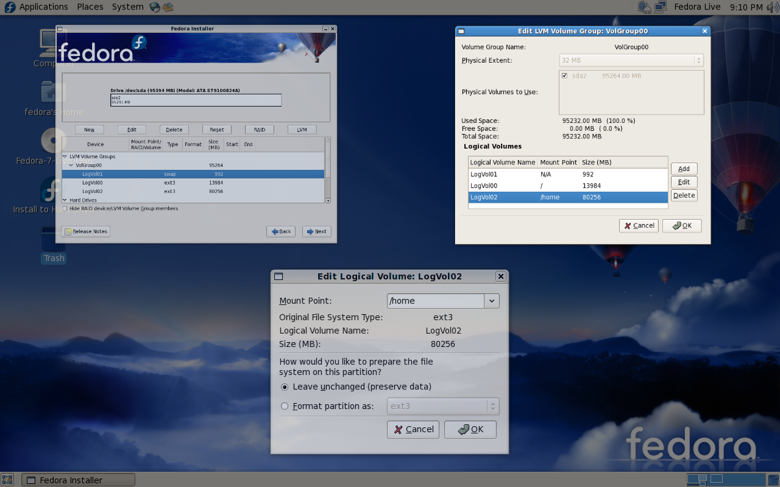Open the Applications menu
Viewport: 780px width, 487px height.
click(x=43, y=7)
